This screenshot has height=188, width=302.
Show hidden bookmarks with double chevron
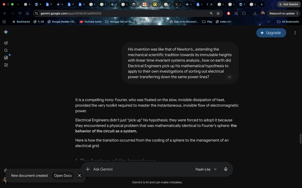[269, 22]
